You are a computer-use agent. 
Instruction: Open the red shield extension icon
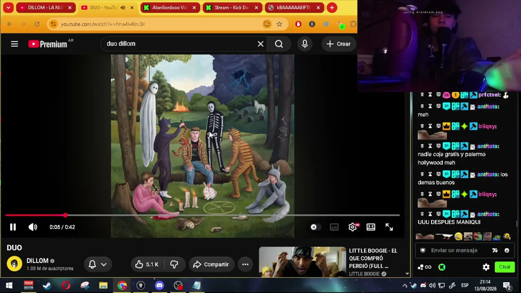coord(298,24)
